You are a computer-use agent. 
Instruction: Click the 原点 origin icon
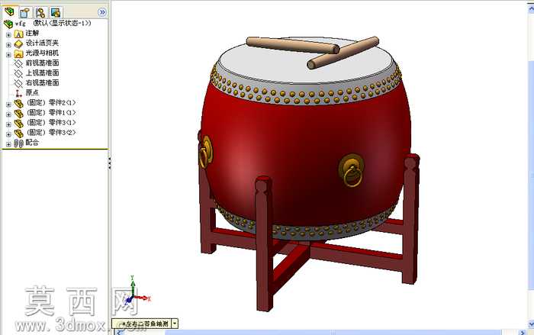tap(18, 93)
